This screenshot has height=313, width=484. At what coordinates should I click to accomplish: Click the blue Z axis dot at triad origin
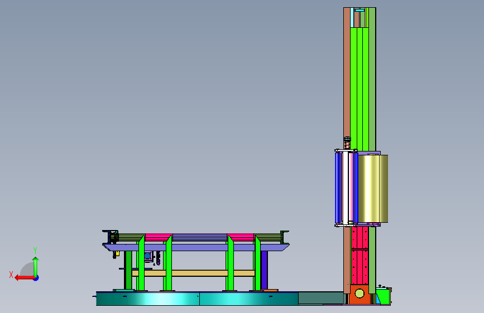(36, 278)
